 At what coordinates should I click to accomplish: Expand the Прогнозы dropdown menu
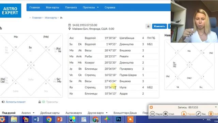point(91,8)
